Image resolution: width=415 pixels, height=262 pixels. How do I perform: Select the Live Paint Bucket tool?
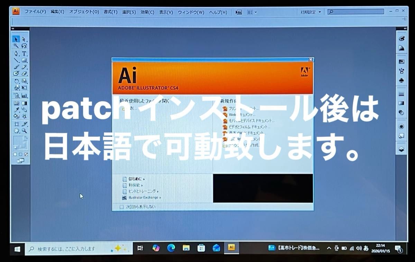point(16,116)
